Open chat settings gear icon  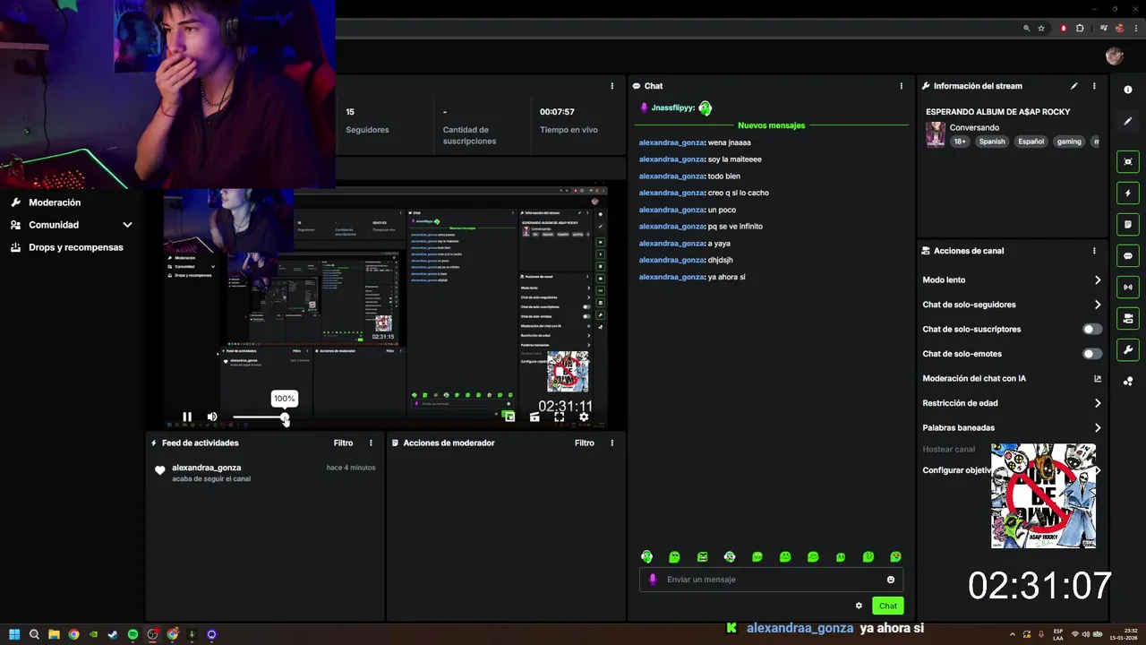tap(859, 606)
